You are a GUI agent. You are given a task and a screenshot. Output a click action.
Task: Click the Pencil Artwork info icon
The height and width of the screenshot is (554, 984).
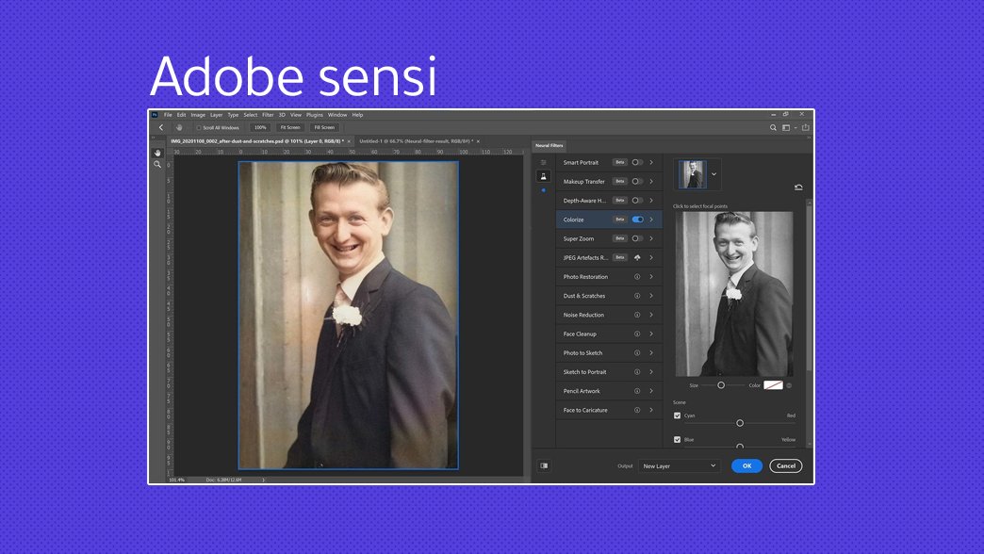(637, 391)
